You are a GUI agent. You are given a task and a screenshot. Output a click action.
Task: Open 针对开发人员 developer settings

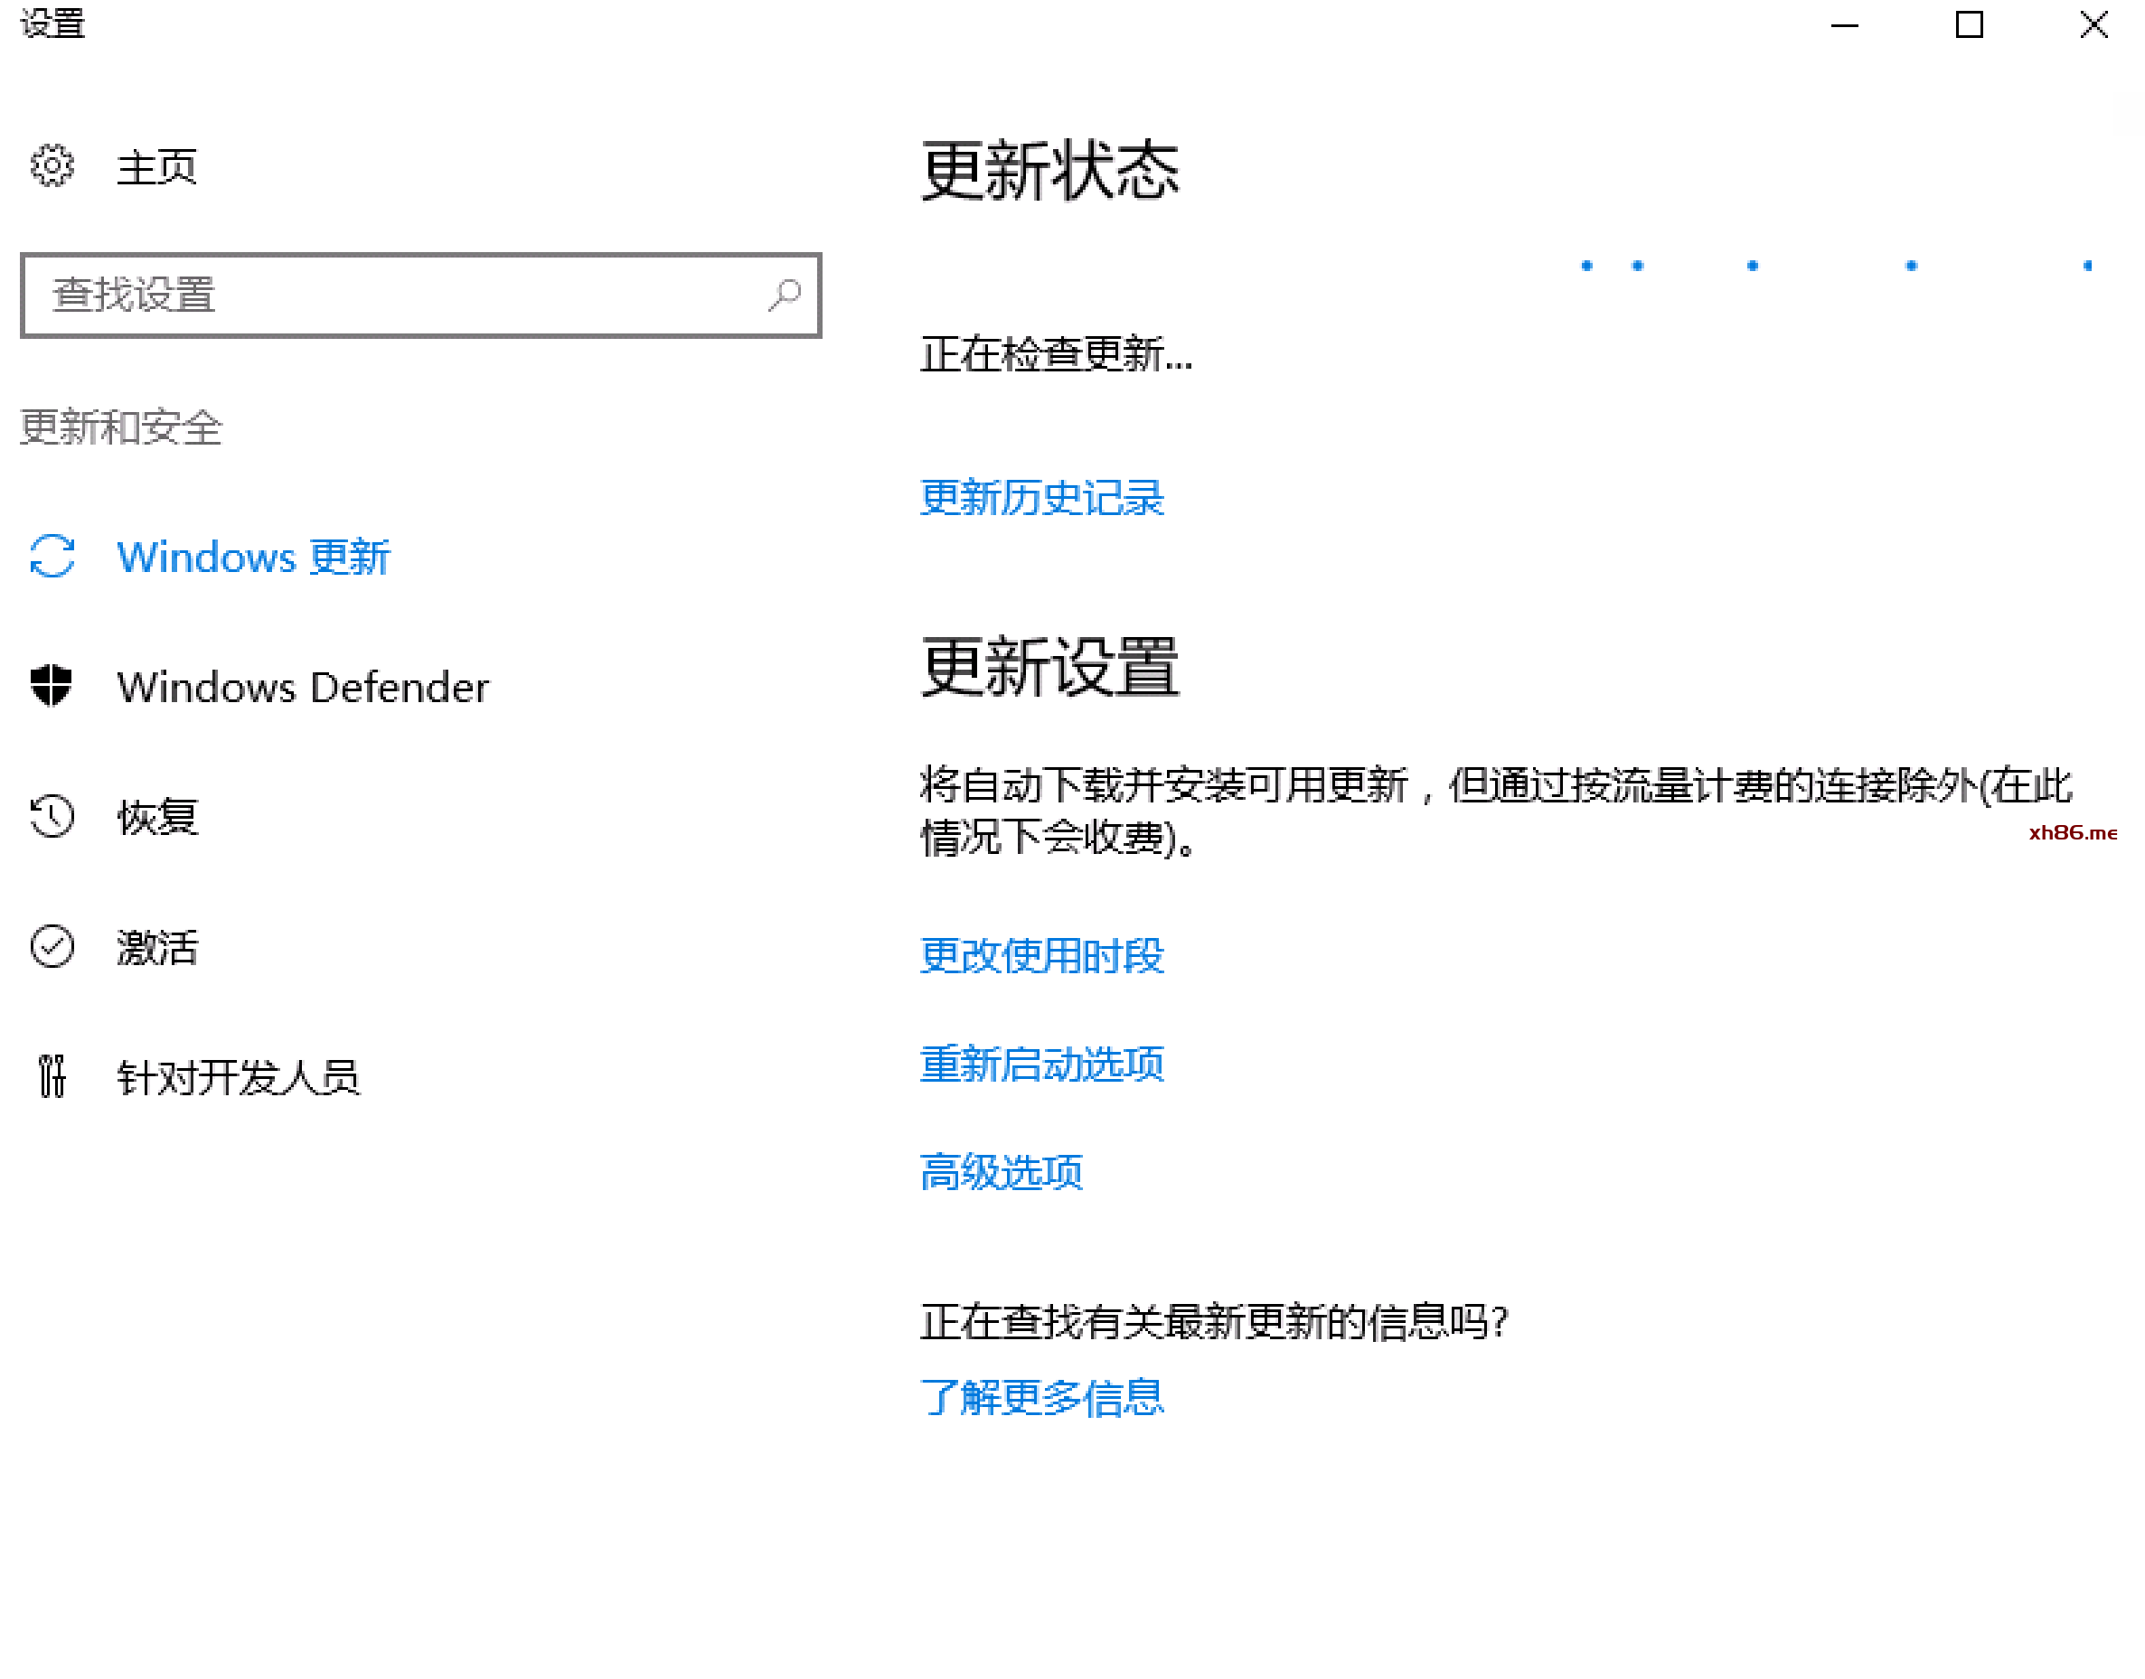click(x=238, y=1077)
